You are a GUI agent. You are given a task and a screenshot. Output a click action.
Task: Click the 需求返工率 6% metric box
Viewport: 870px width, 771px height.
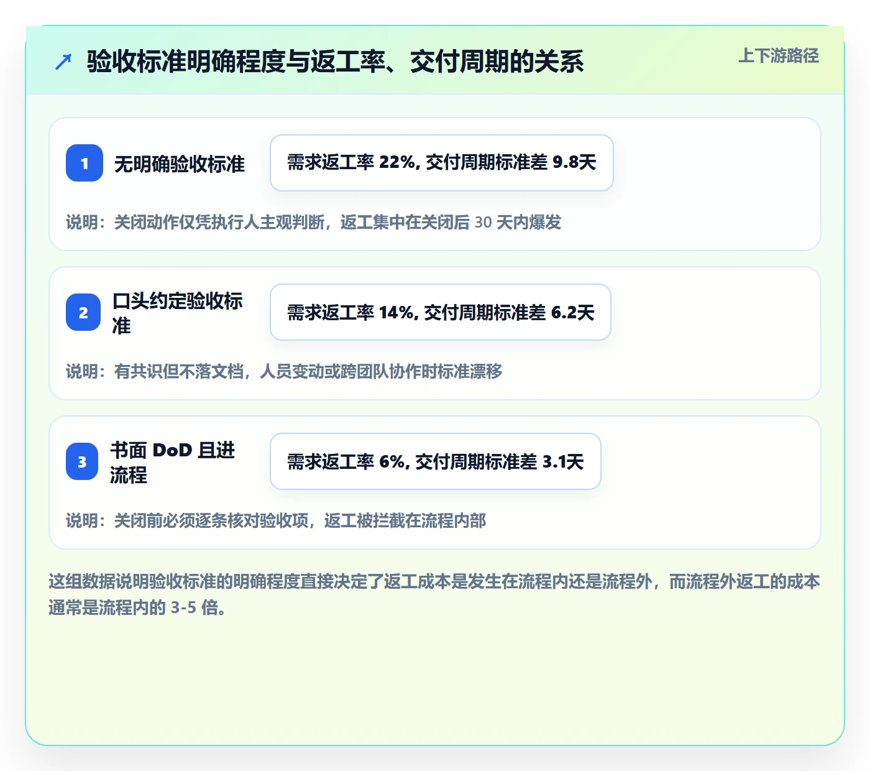436,461
